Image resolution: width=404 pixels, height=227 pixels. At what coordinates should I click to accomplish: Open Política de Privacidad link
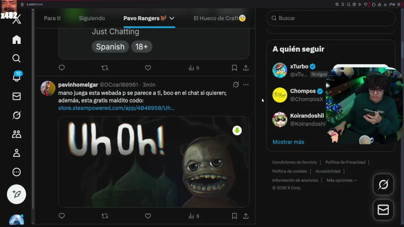pyautogui.click(x=345, y=162)
